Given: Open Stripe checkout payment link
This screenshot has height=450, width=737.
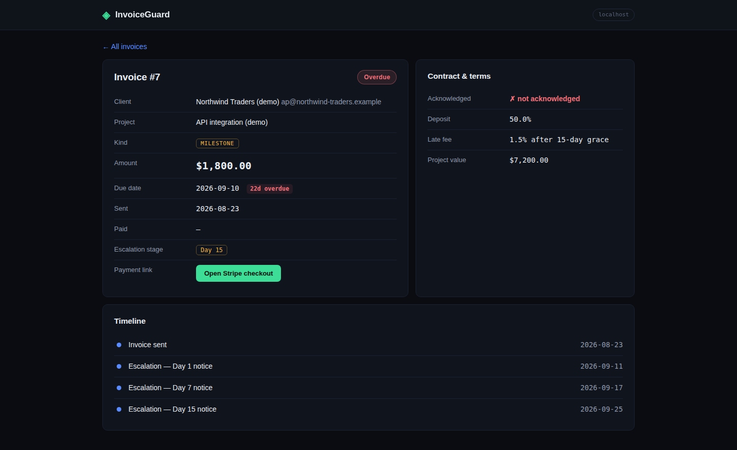Looking at the screenshot, I should point(239,274).
